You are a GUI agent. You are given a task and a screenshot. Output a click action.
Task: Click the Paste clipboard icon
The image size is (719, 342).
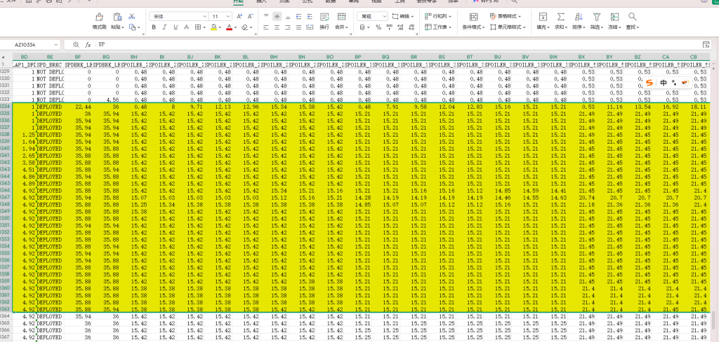tap(117, 17)
